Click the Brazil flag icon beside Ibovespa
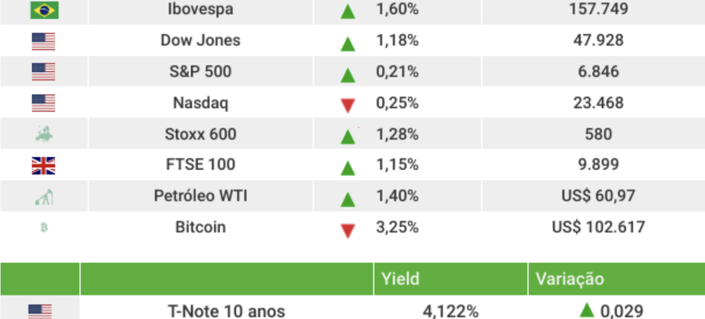Viewport: 705px width, 319px height. pos(44,10)
